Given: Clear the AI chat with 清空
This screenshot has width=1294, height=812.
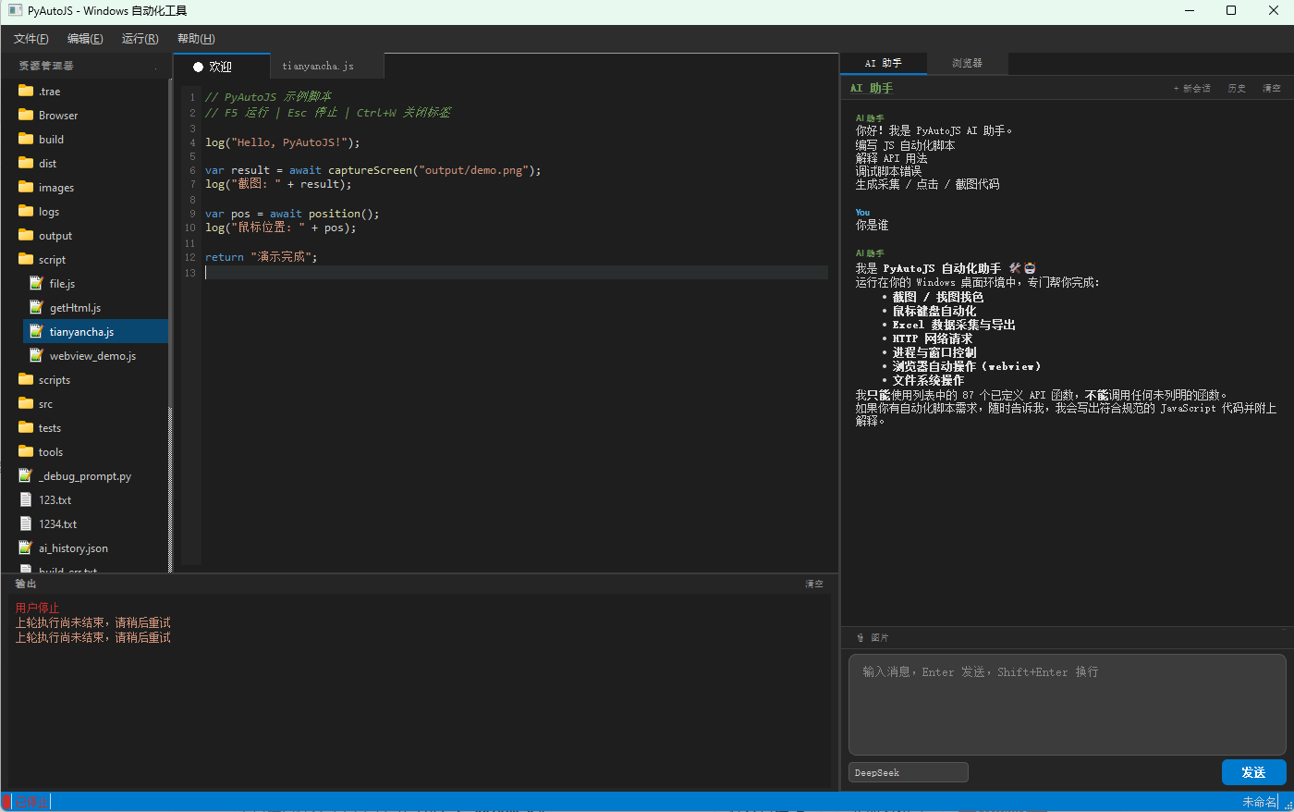Looking at the screenshot, I should click(1272, 89).
